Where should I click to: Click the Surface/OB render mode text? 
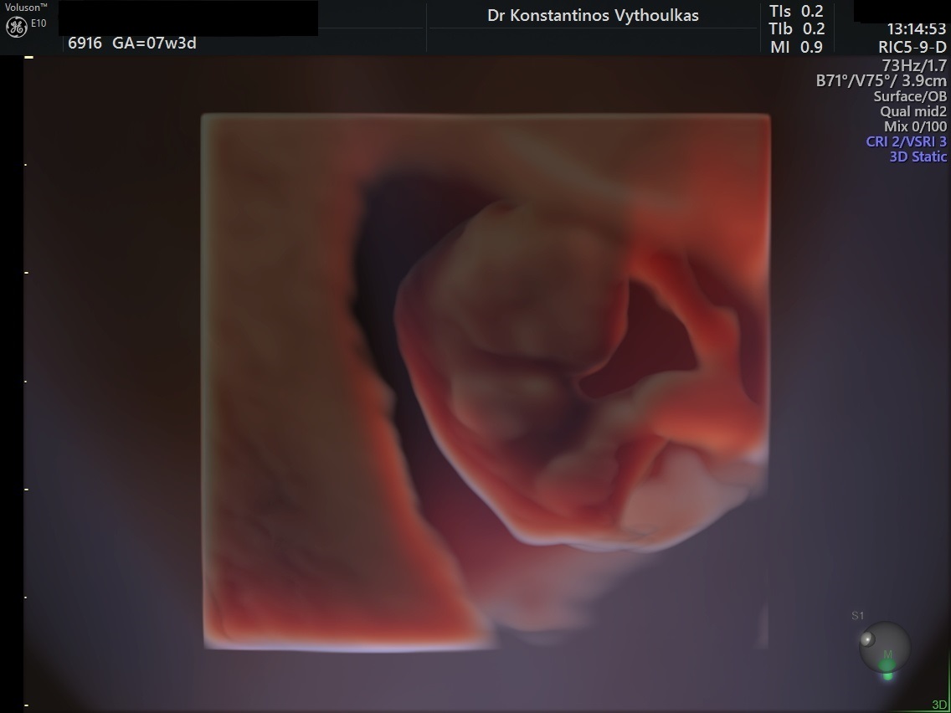(x=910, y=96)
